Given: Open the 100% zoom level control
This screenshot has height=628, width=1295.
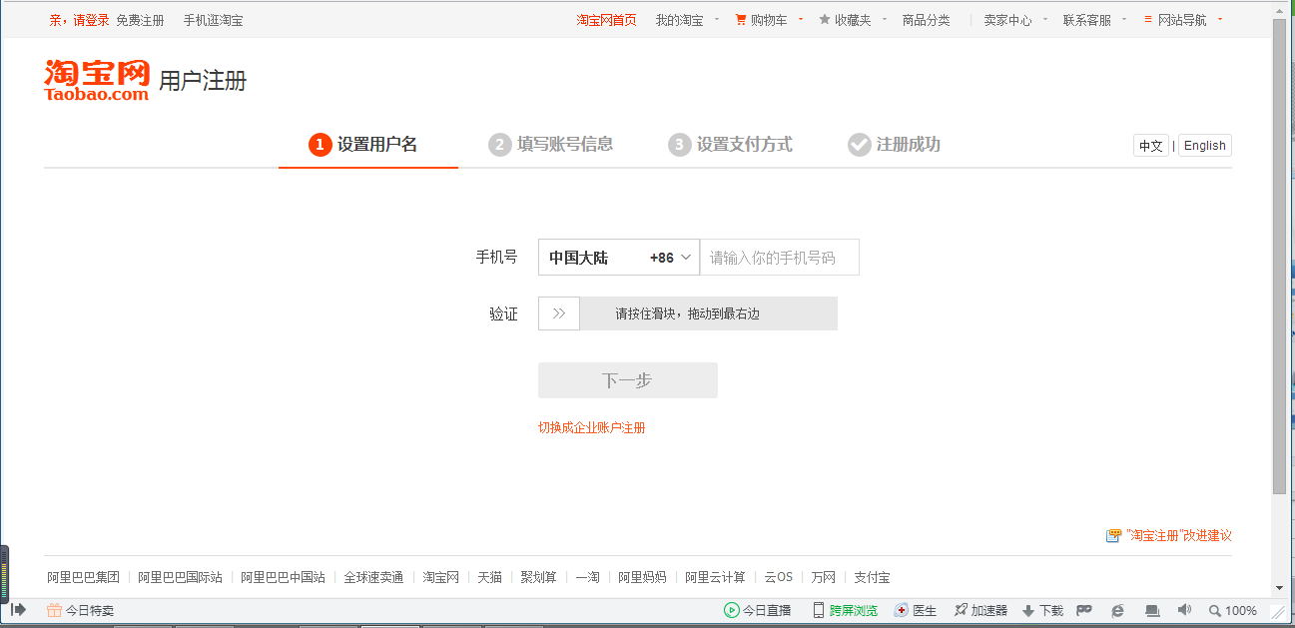Looking at the screenshot, I should [1233, 610].
